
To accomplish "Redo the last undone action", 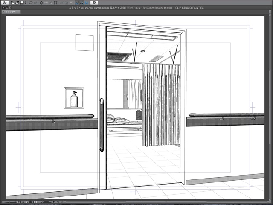I will tap(35, 3).
